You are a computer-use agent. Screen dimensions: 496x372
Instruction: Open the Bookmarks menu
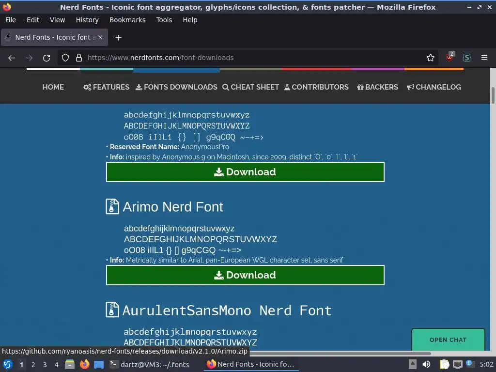[127, 20]
